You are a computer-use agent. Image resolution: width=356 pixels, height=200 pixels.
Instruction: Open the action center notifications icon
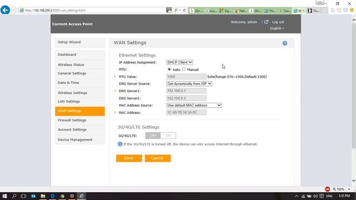322,196
